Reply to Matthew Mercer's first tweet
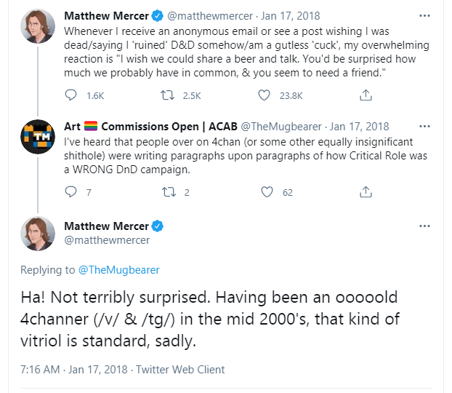This screenshot has height=393, width=452. (71, 95)
